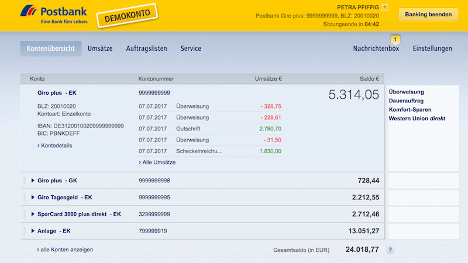468x263 pixels.
Task: Click the Konto column header
Action: tap(37, 79)
